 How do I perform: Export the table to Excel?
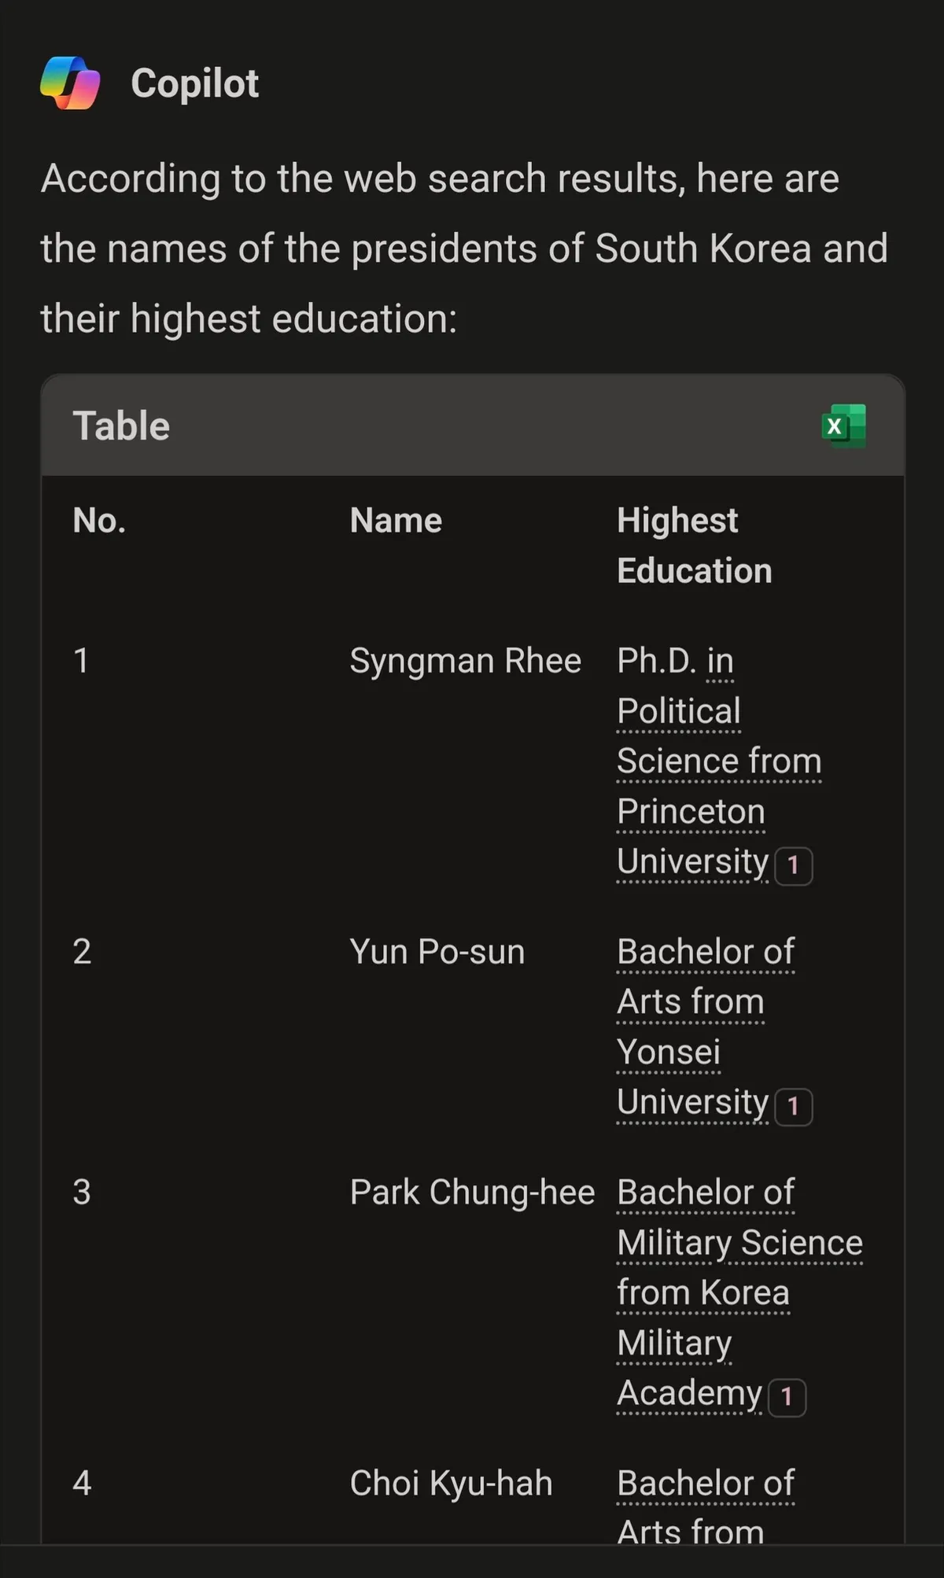tap(843, 426)
